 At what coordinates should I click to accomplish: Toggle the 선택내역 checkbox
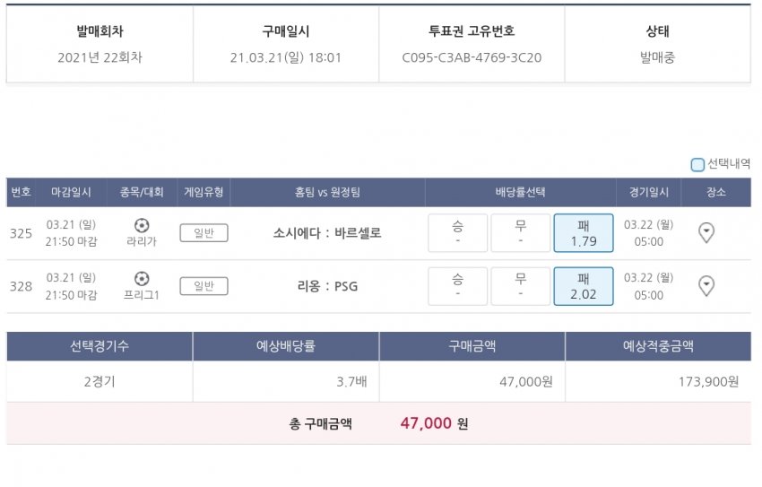697,164
